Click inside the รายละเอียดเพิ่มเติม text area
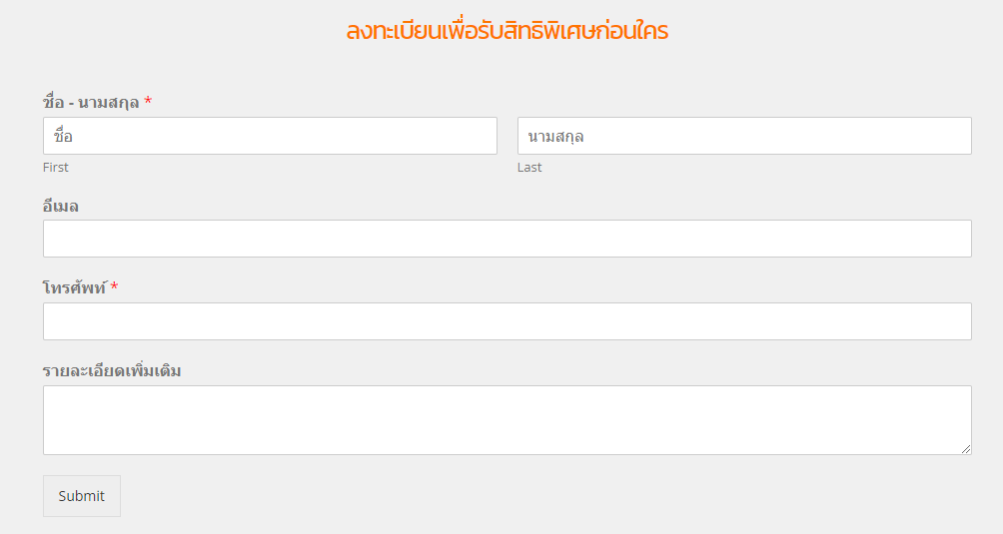 point(506,419)
